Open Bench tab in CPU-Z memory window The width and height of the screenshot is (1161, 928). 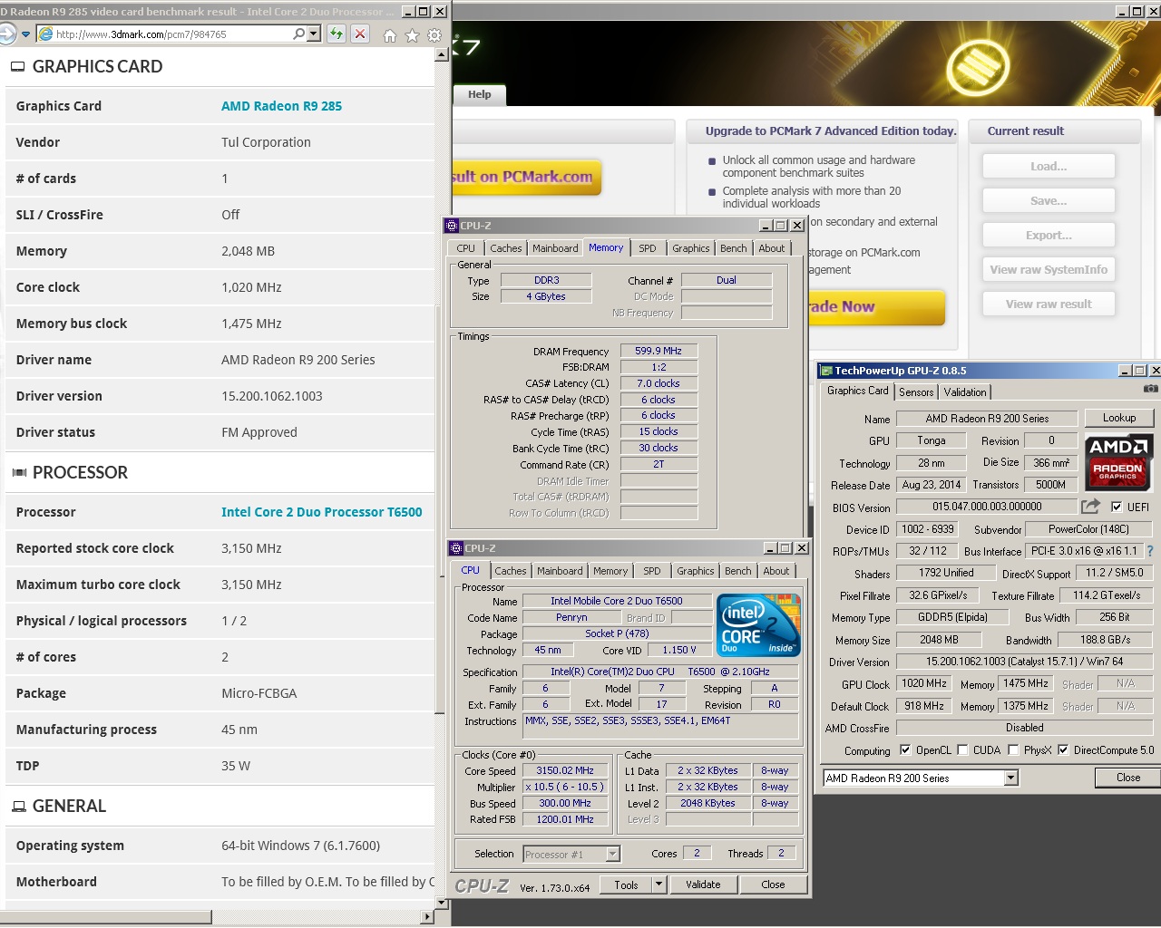pos(734,248)
